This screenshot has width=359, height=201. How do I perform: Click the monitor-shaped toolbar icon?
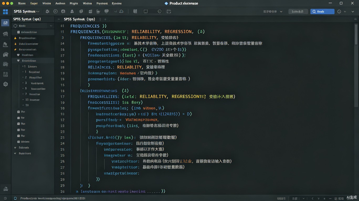tap(107, 12)
